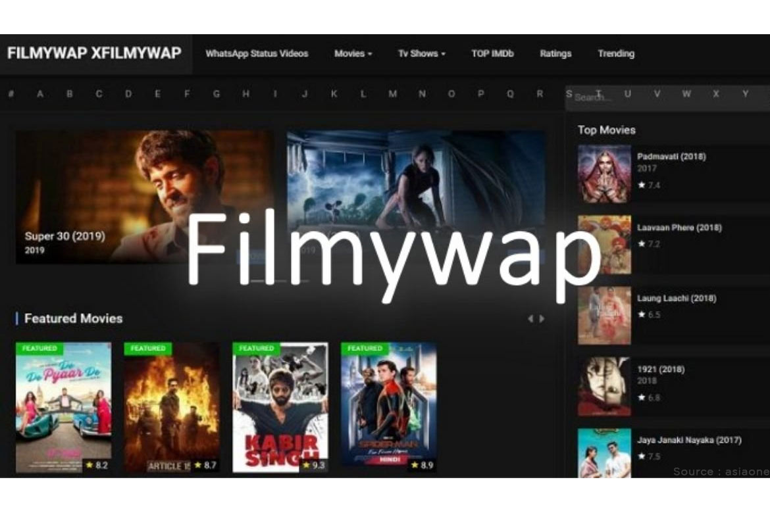Click the 9.3 star rating on Kabir Singh

coord(314,465)
